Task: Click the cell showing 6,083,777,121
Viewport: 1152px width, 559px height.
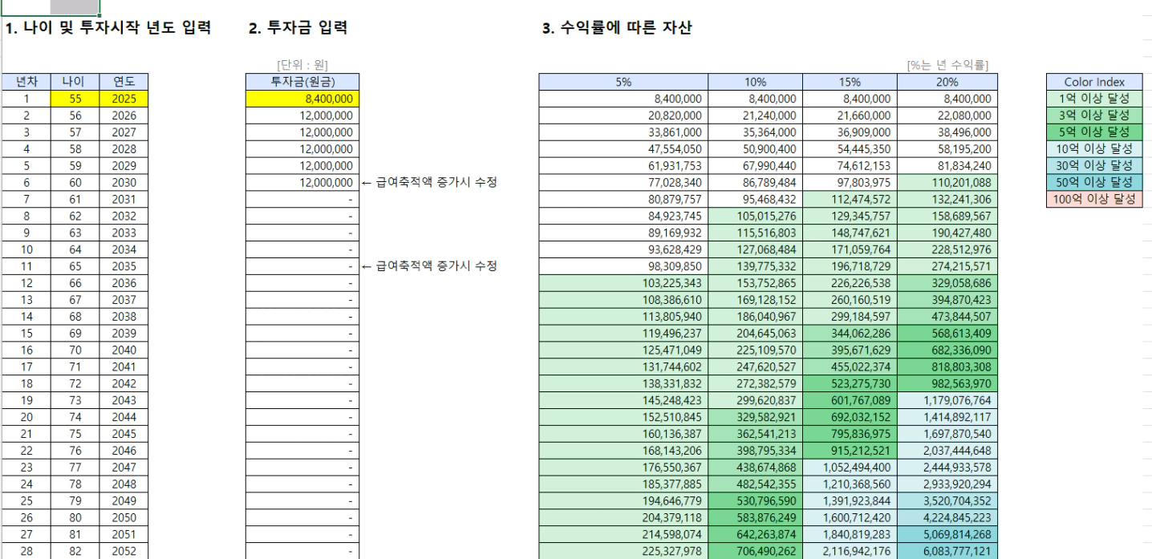Action: click(x=947, y=551)
